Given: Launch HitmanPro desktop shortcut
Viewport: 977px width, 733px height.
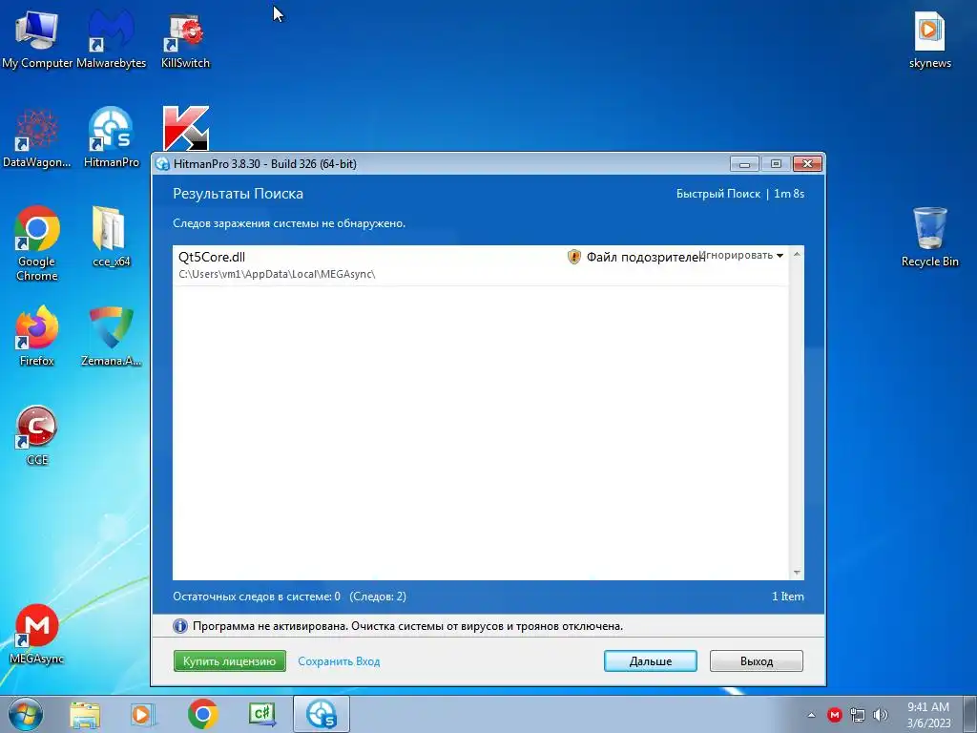Looking at the screenshot, I should click(x=111, y=138).
